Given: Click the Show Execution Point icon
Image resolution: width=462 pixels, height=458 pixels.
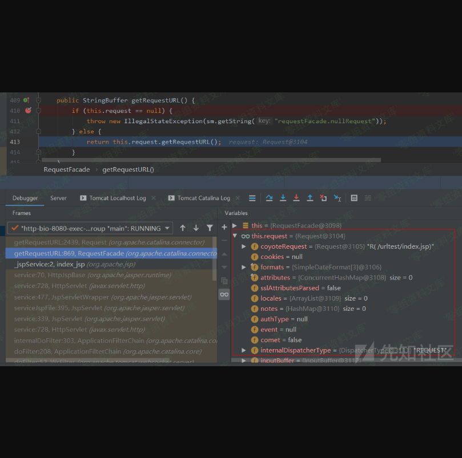Looking at the screenshot, I should pyautogui.click(x=252, y=198).
